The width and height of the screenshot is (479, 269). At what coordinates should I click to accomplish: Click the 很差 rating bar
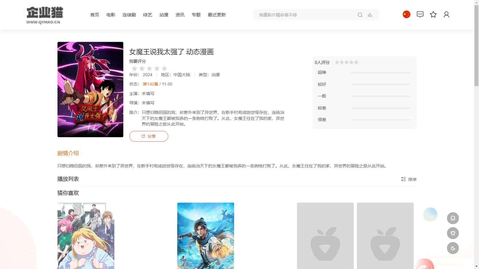point(381,120)
